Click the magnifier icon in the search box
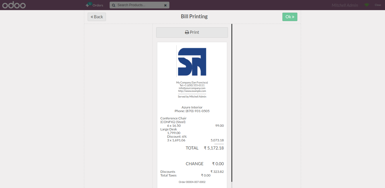 (113, 5)
